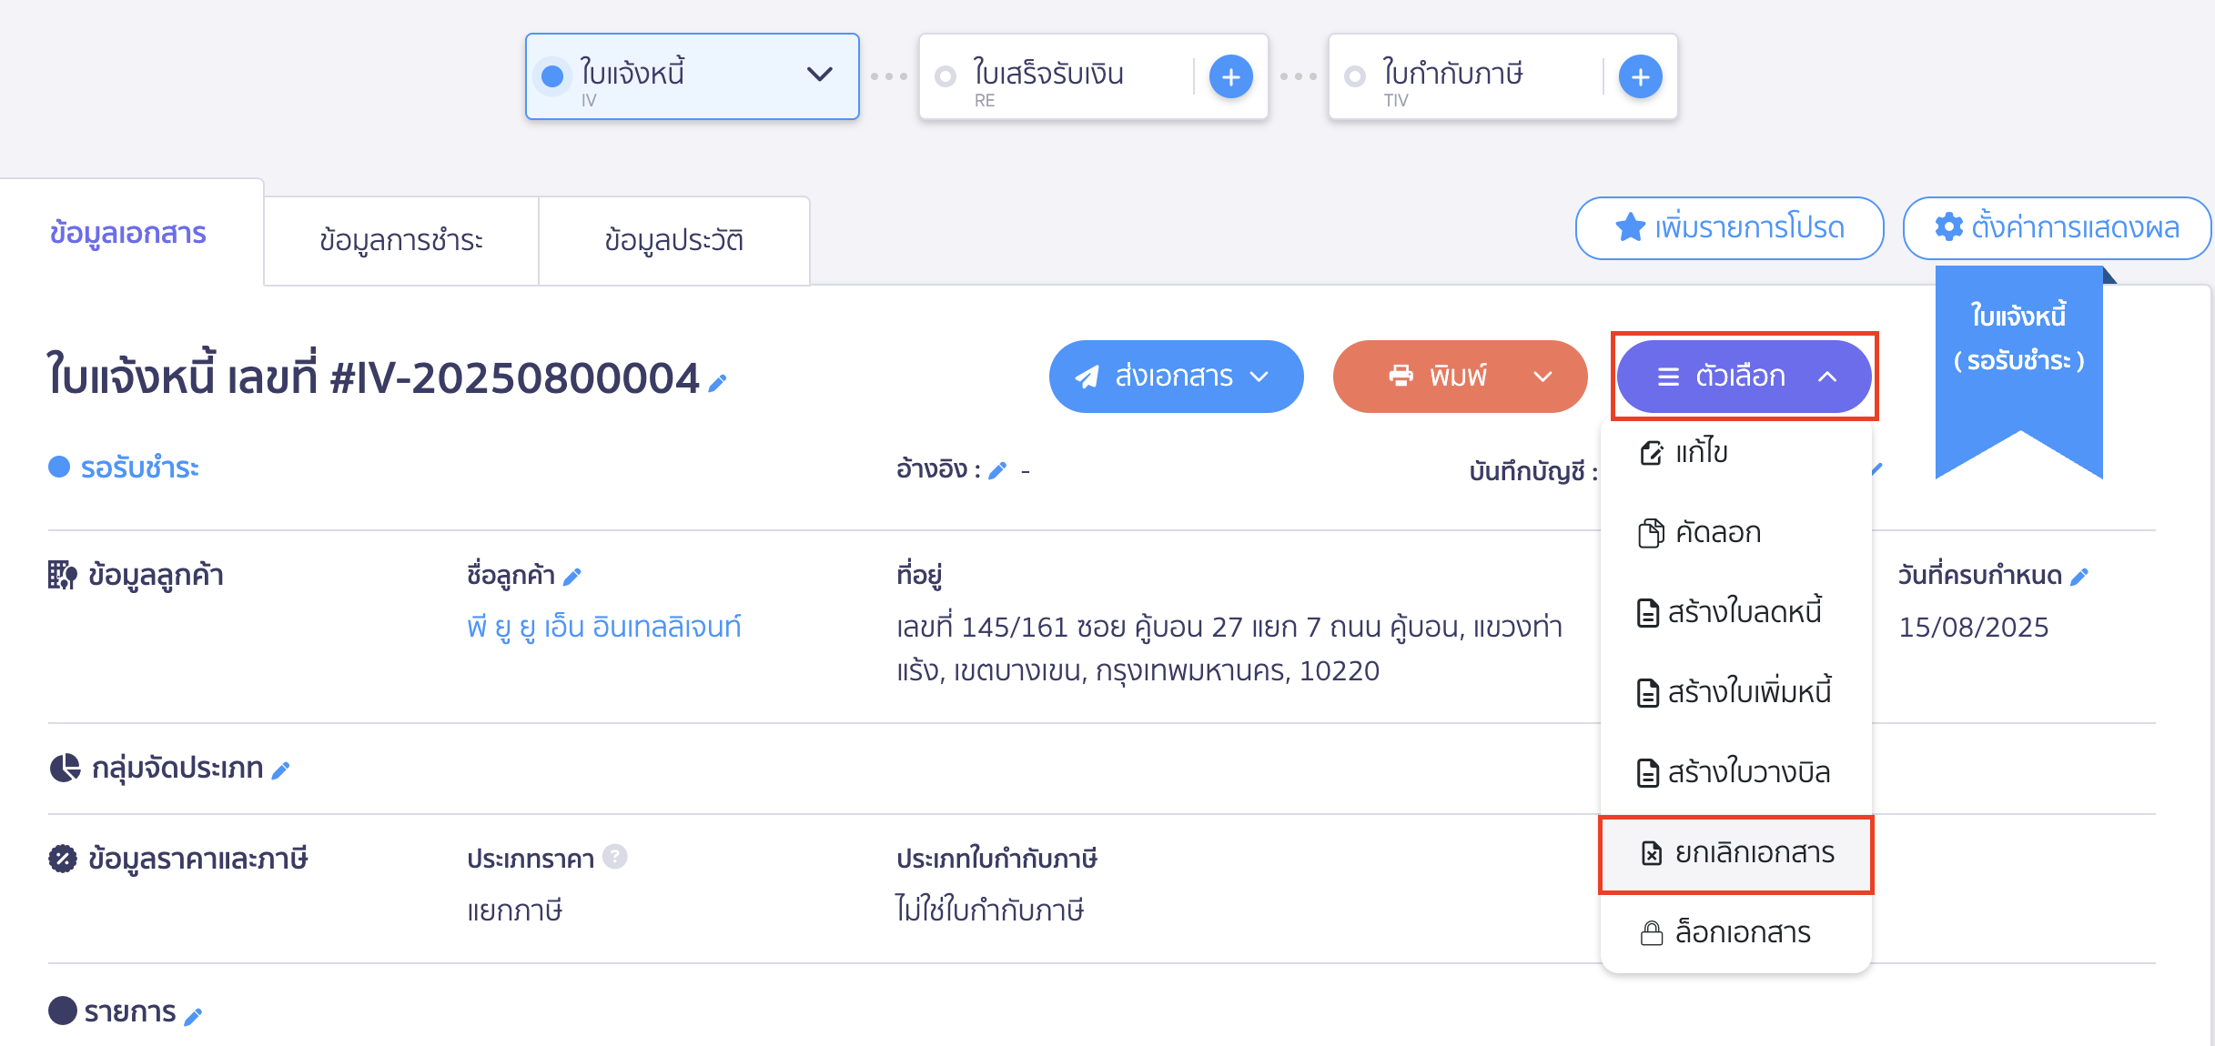Switch to ข้อมูลประวัติ tab
The image size is (2215, 1046).
tap(674, 241)
